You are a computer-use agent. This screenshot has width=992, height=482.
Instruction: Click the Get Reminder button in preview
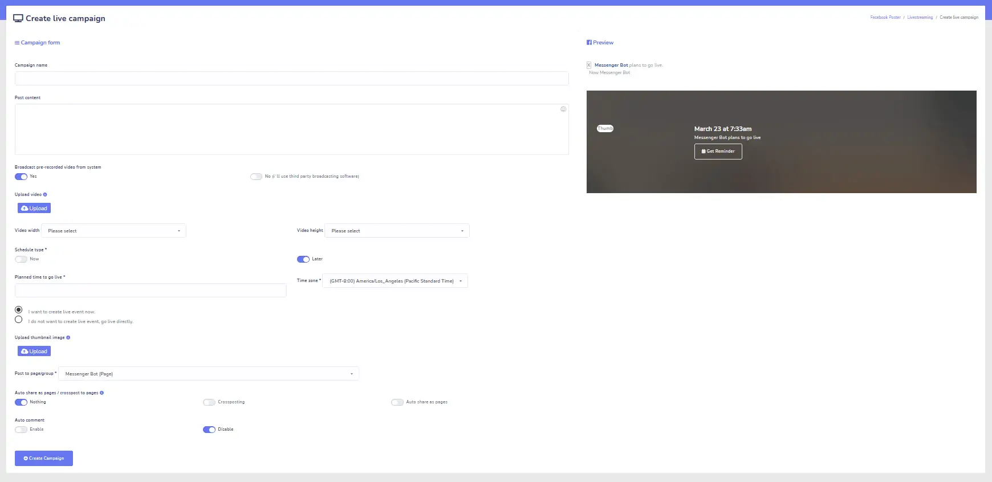pos(718,152)
